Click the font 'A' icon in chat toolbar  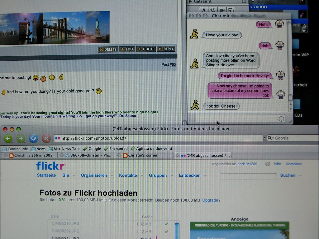(204, 10)
